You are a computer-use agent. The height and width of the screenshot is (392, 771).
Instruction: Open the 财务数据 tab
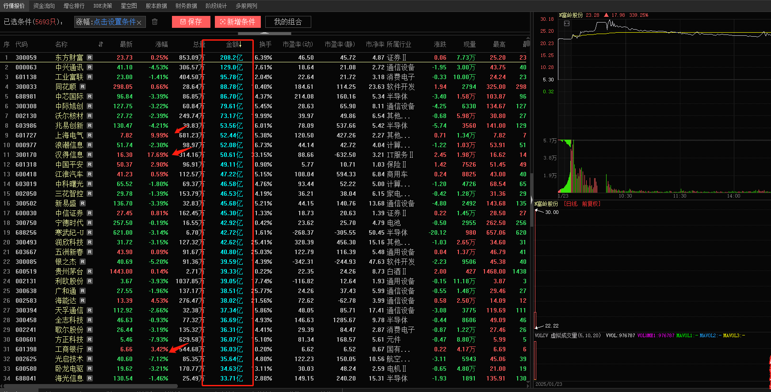point(186,6)
